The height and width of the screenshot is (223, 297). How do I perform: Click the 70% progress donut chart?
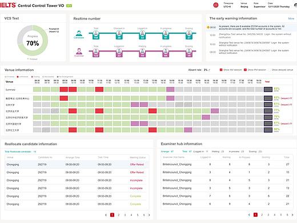pos(33,41)
